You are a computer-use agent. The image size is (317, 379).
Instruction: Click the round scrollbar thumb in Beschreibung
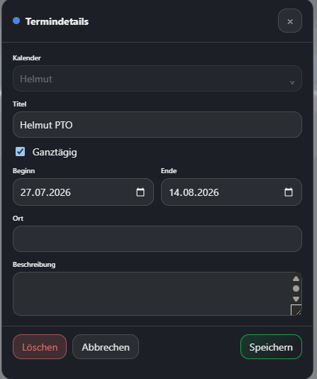tap(296, 289)
